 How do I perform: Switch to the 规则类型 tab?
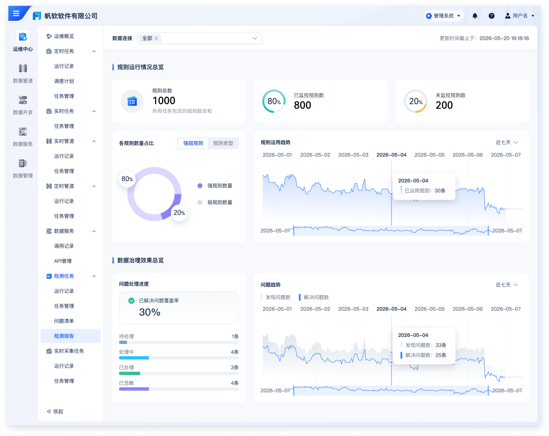coord(223,143)
